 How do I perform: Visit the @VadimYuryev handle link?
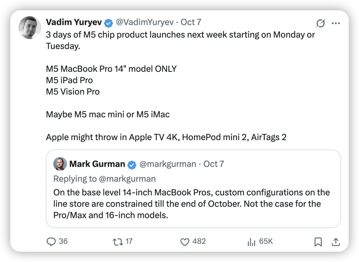[x=144, y=22]
